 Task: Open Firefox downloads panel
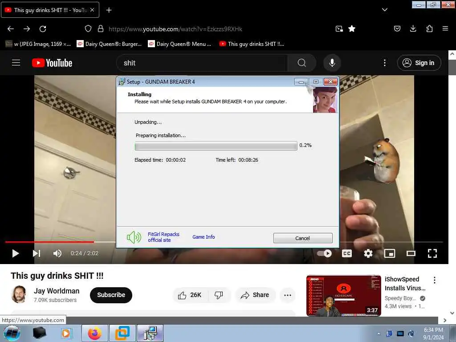[413, 28]
